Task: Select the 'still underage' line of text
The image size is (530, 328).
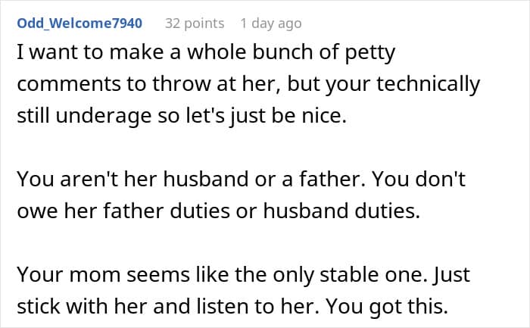Action: point(182,116)
